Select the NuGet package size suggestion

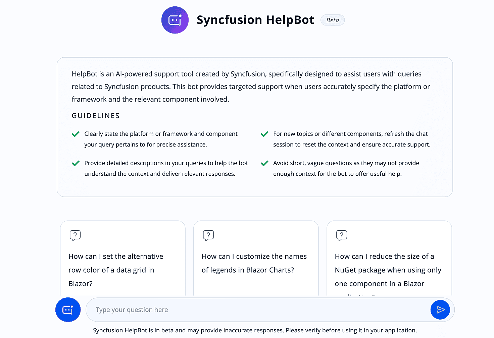(x=388, y=270)
